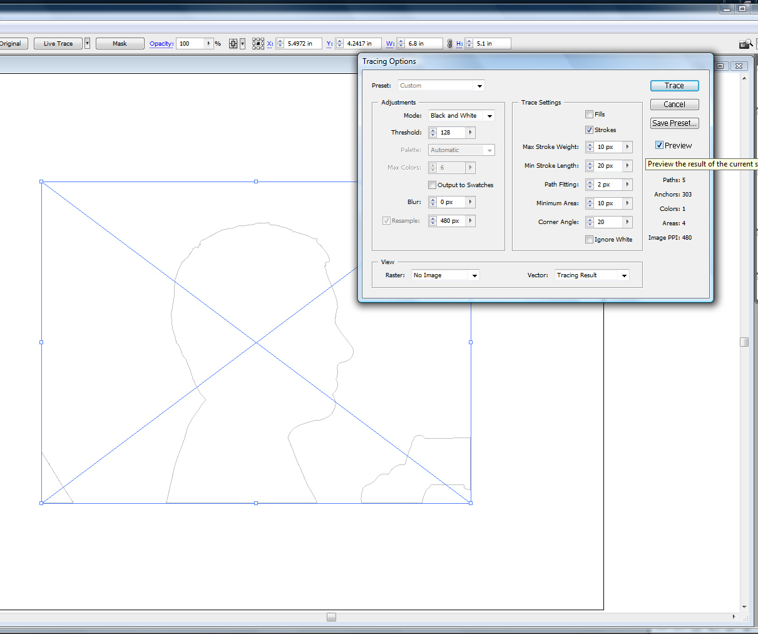This screenshot has width=758, height=634.
Task: Open the Preset dropdown
Action: point(441,86)
